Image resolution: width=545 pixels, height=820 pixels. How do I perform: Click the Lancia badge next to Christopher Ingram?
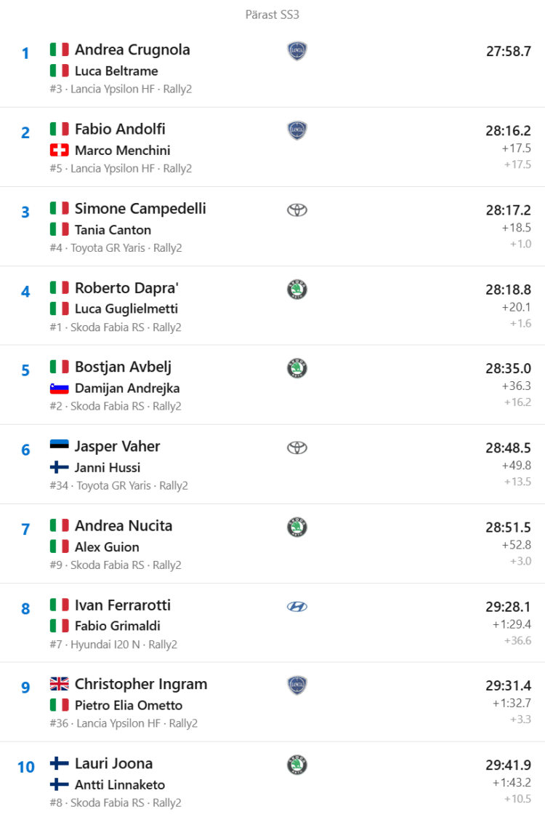(x=296, y=685)
